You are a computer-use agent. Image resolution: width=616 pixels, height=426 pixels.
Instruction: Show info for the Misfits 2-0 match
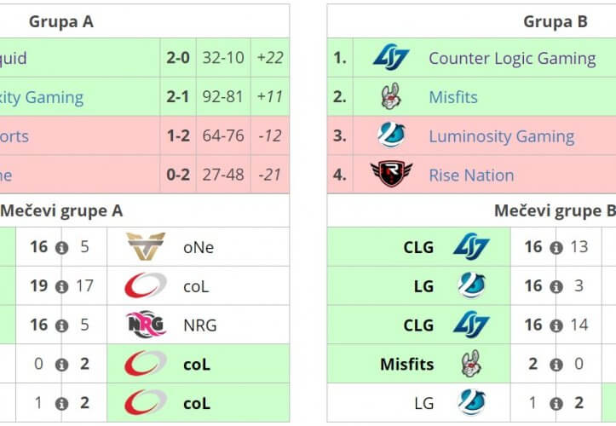pos(556,365)
